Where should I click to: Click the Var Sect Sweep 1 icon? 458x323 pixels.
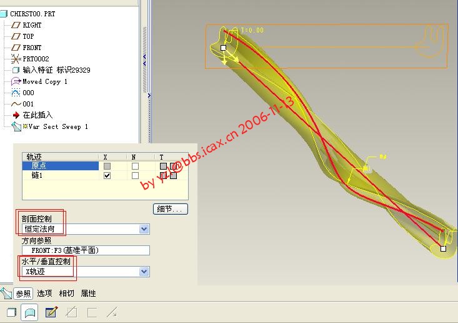pos(16,126)
